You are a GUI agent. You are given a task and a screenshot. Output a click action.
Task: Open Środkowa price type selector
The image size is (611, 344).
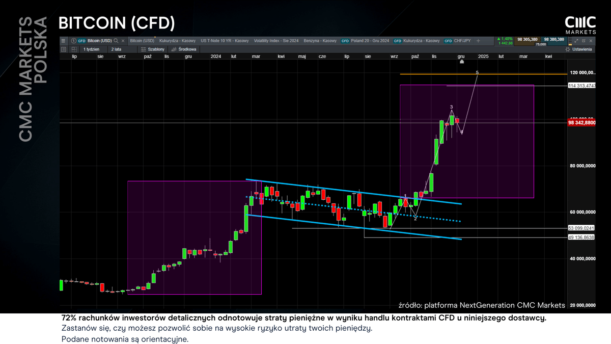(184, 49)
